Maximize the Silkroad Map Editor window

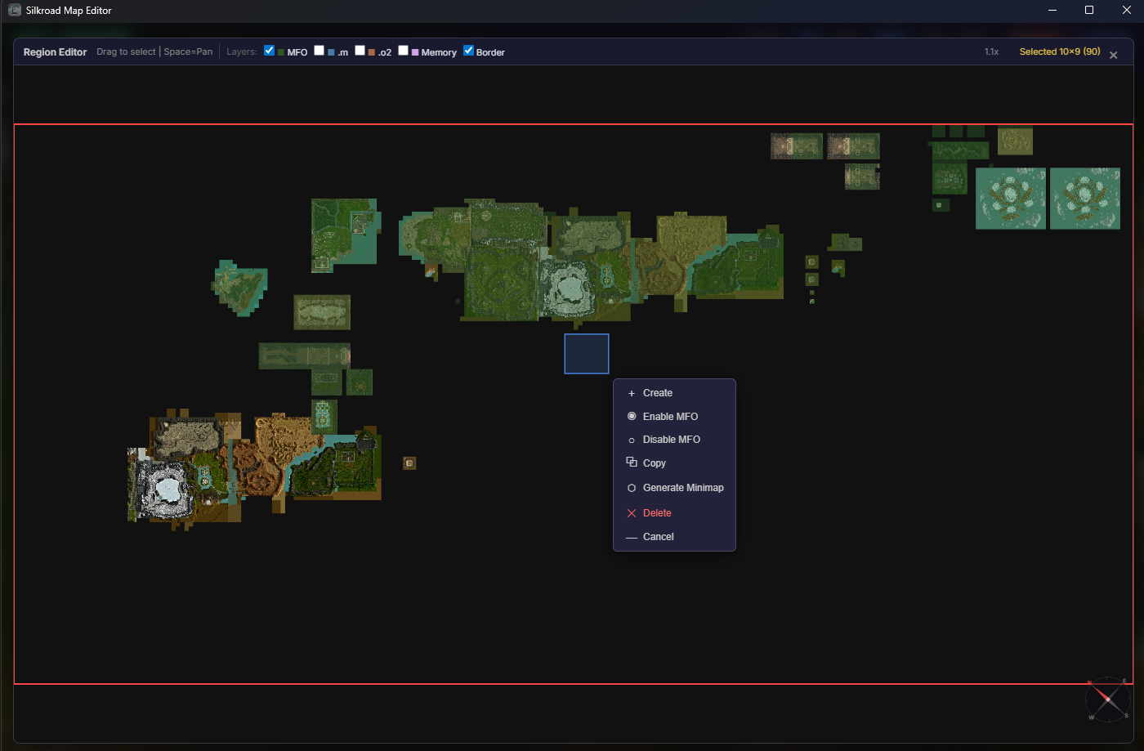point(1089,10)
